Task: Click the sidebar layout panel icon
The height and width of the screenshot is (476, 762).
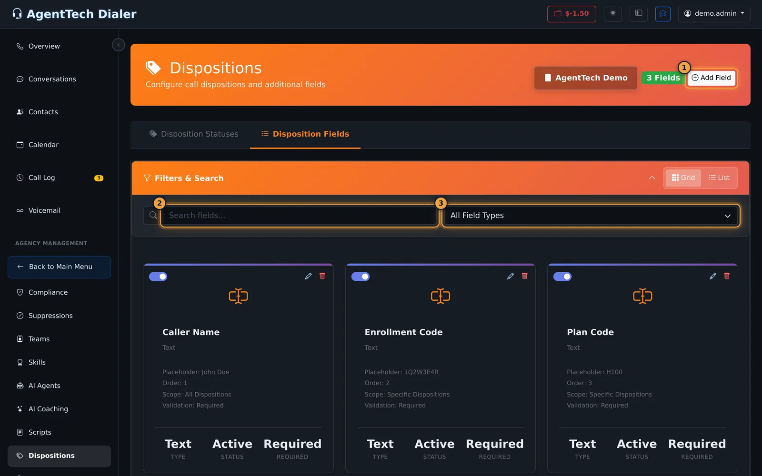Action: 639,13
